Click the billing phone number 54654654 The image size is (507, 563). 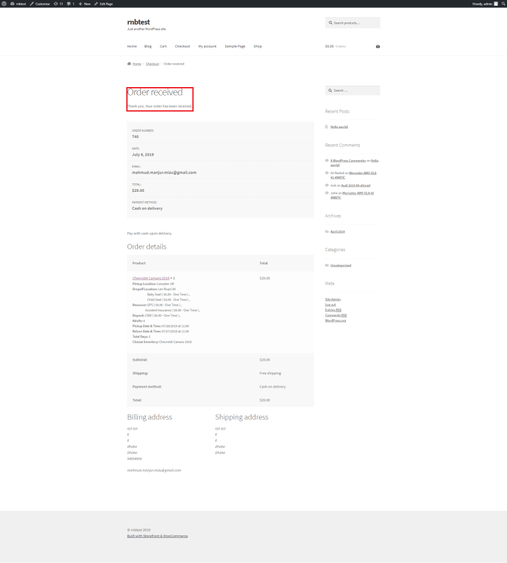click(x=134, y=459)
